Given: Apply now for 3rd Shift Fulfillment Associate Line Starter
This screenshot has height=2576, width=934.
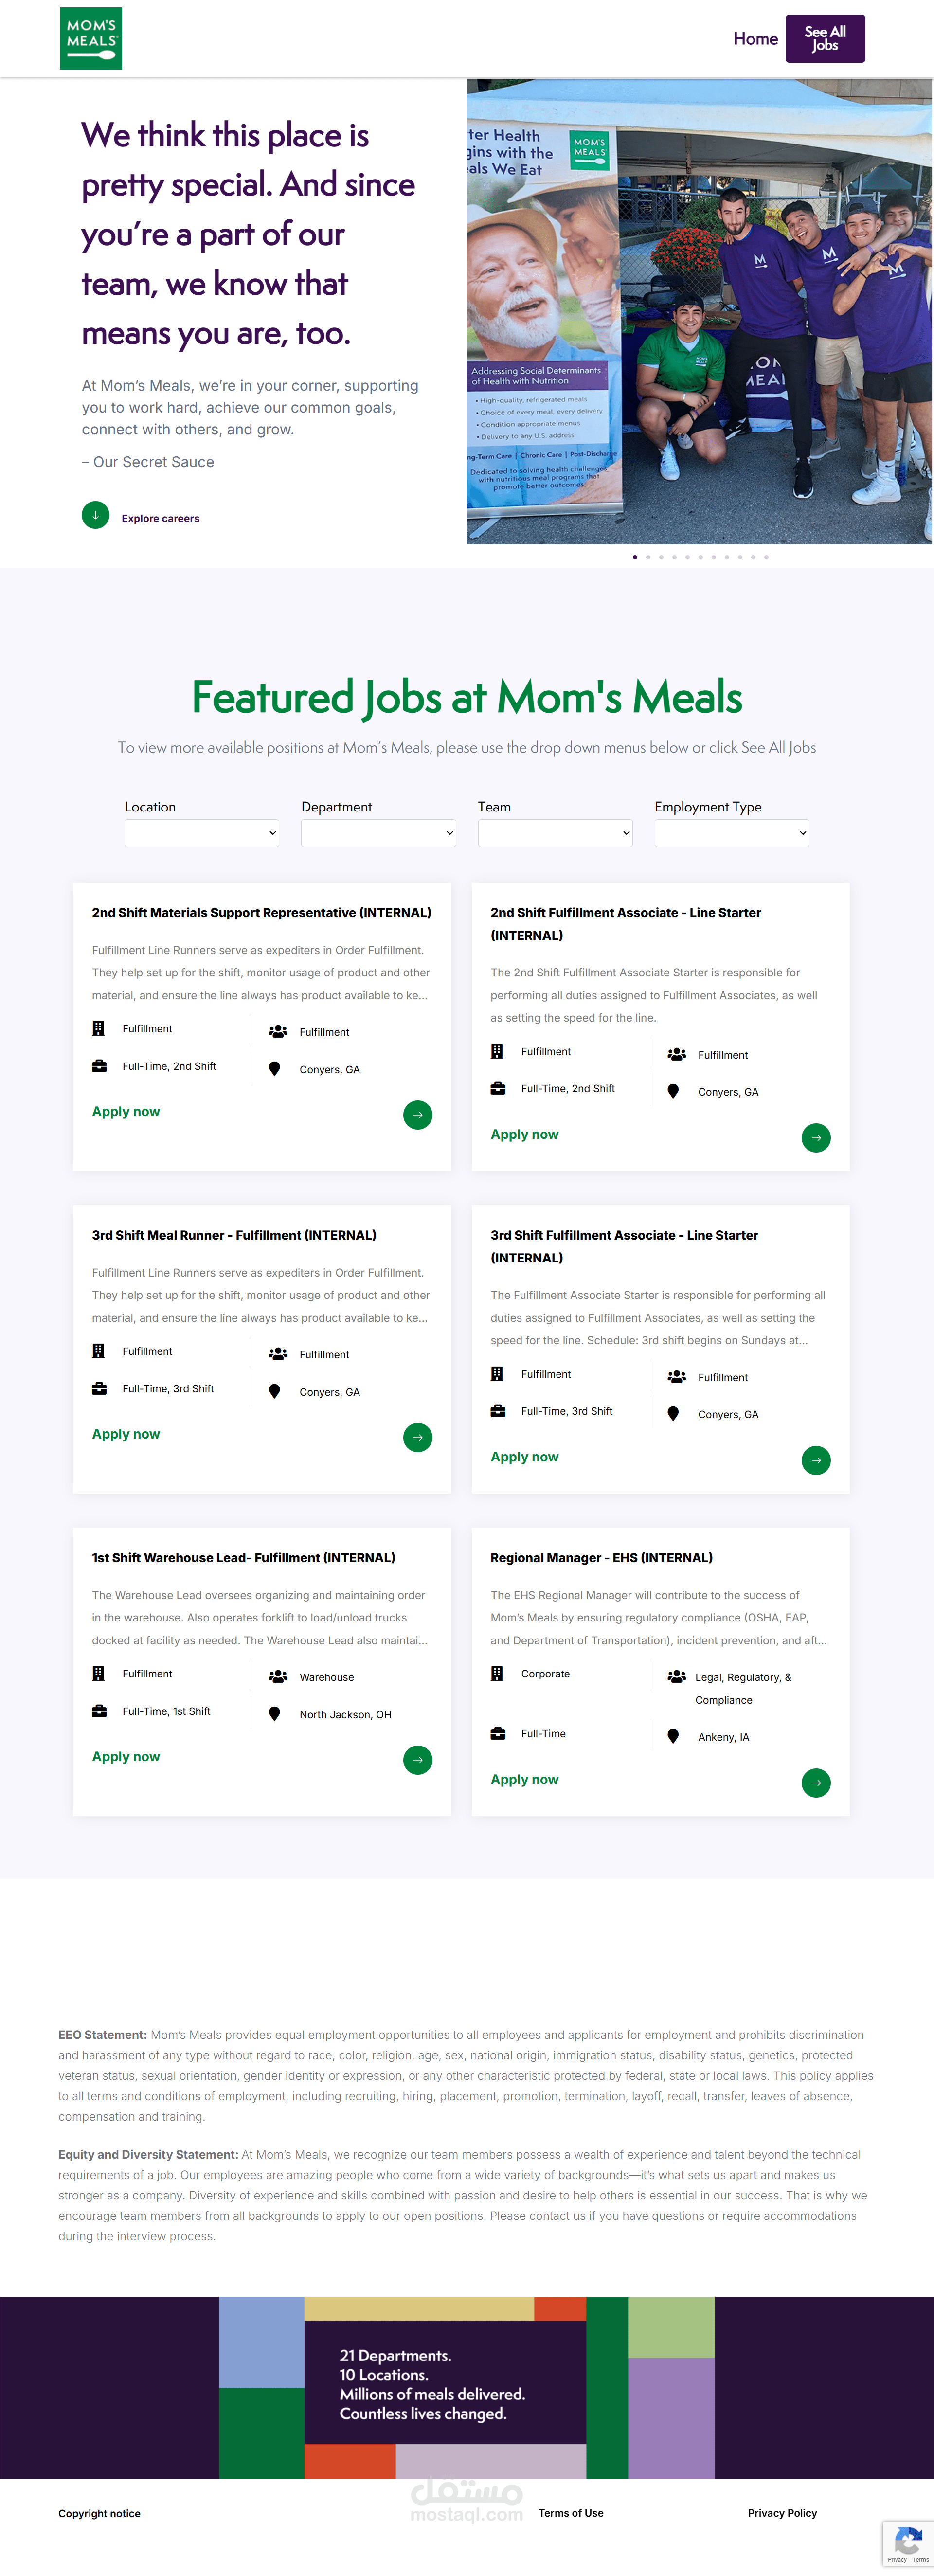Looking at the screenshot, I should 524,1458.
